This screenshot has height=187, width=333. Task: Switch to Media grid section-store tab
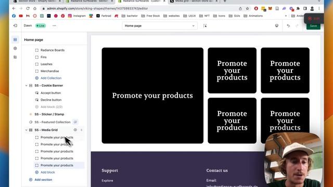[x=194, y=1]
